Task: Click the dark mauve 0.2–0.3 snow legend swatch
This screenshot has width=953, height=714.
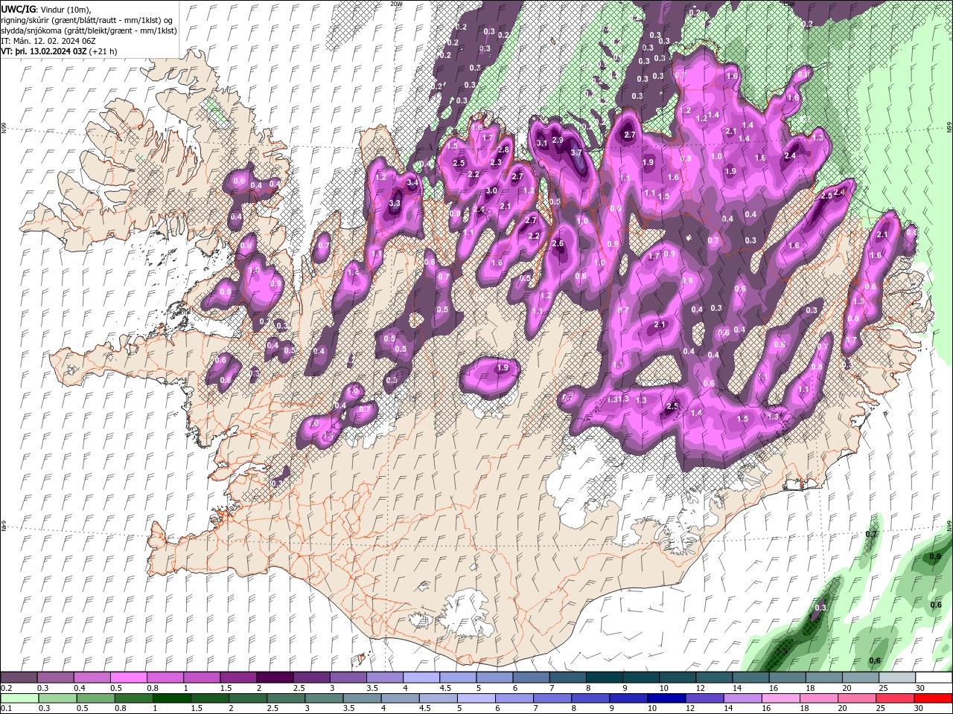Action: (x=18, y=678)
